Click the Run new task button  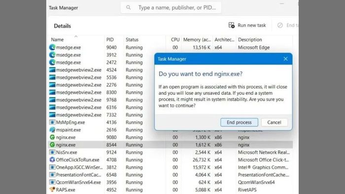click(x=247, y=25)
